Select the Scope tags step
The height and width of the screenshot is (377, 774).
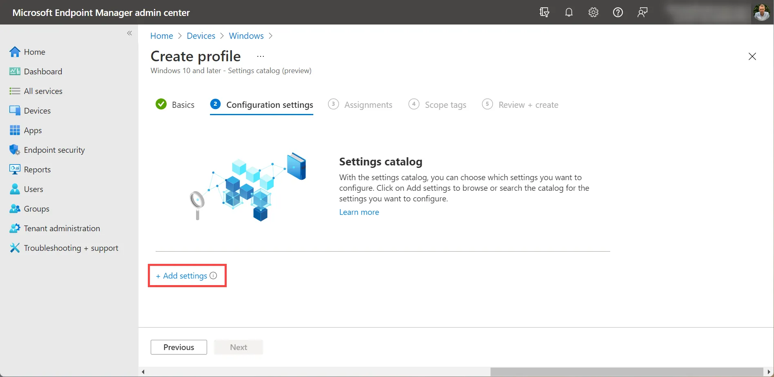pyautogui.click(x=437, y=105)
